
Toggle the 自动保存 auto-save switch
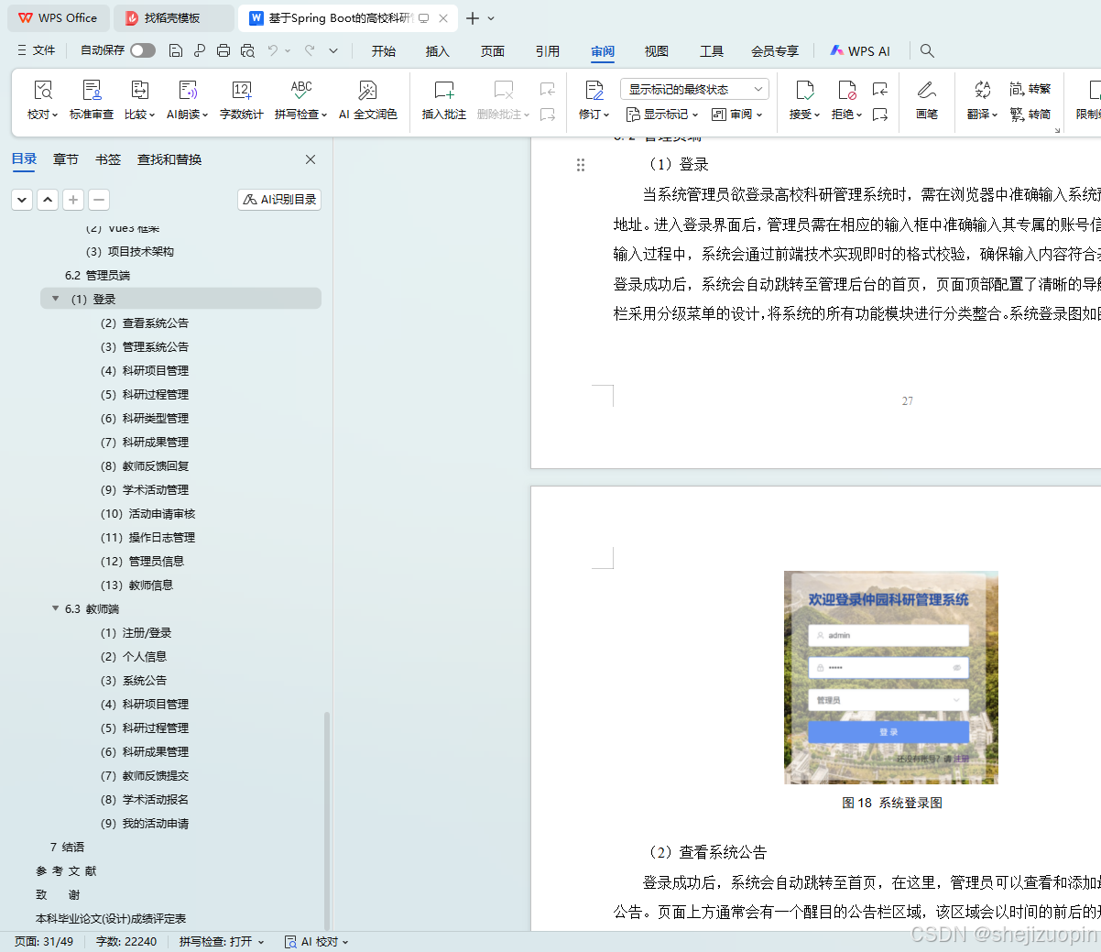click(143, 50)
